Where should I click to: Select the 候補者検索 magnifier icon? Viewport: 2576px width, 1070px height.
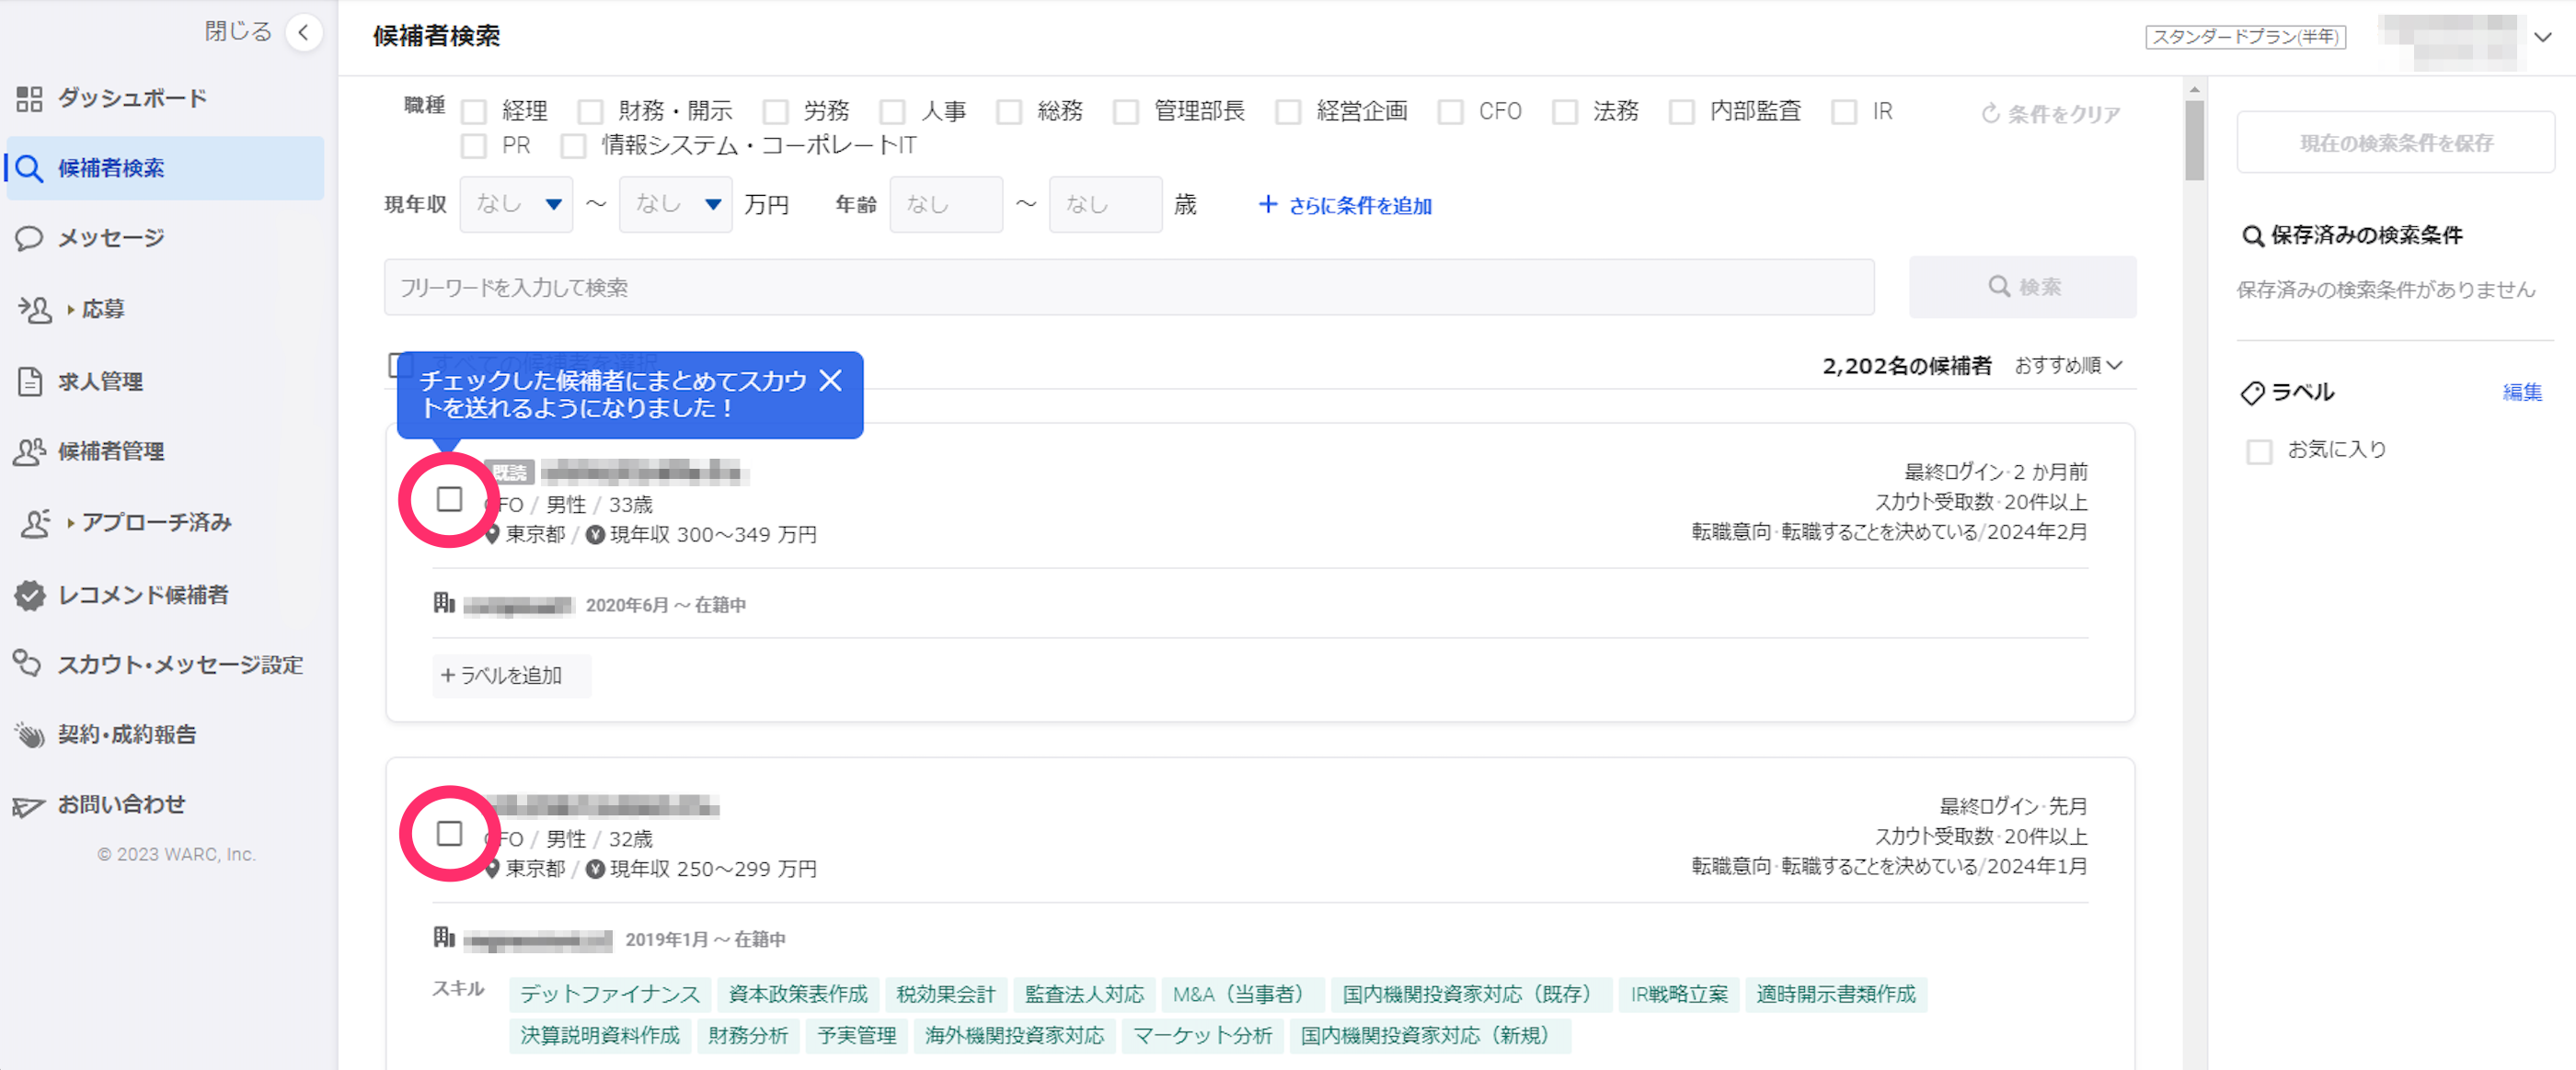click(29, 169)
